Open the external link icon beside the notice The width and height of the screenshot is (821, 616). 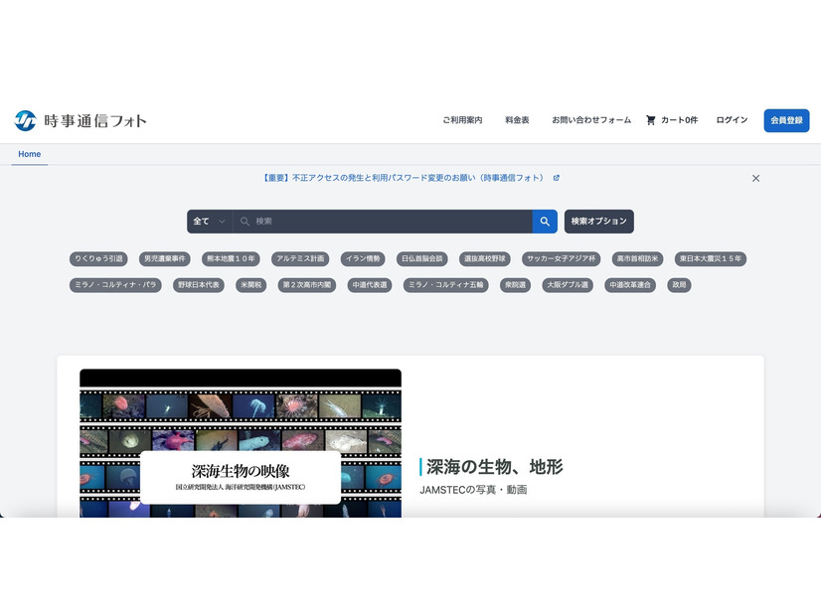tap(556, 178)
